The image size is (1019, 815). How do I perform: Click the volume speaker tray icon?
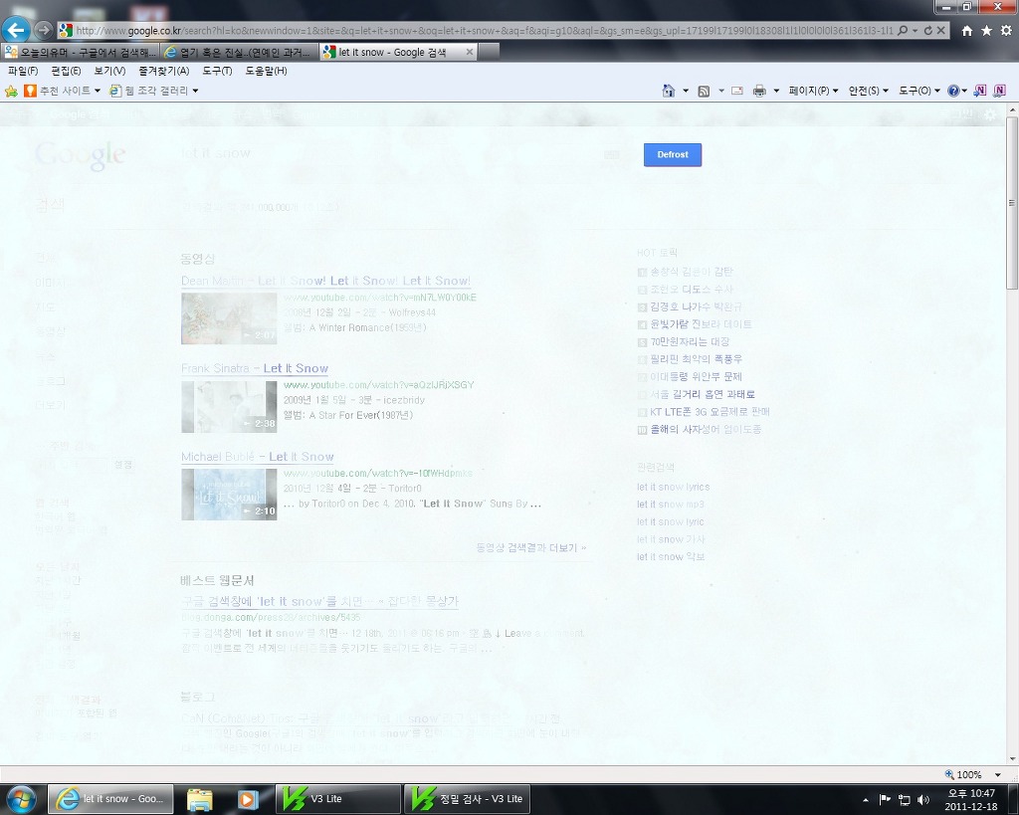click(922, 799)
